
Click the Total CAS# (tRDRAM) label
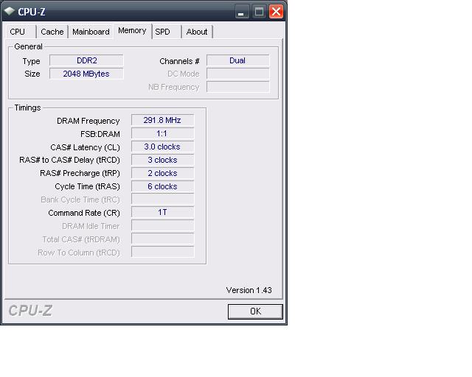[x=81, y=239]
